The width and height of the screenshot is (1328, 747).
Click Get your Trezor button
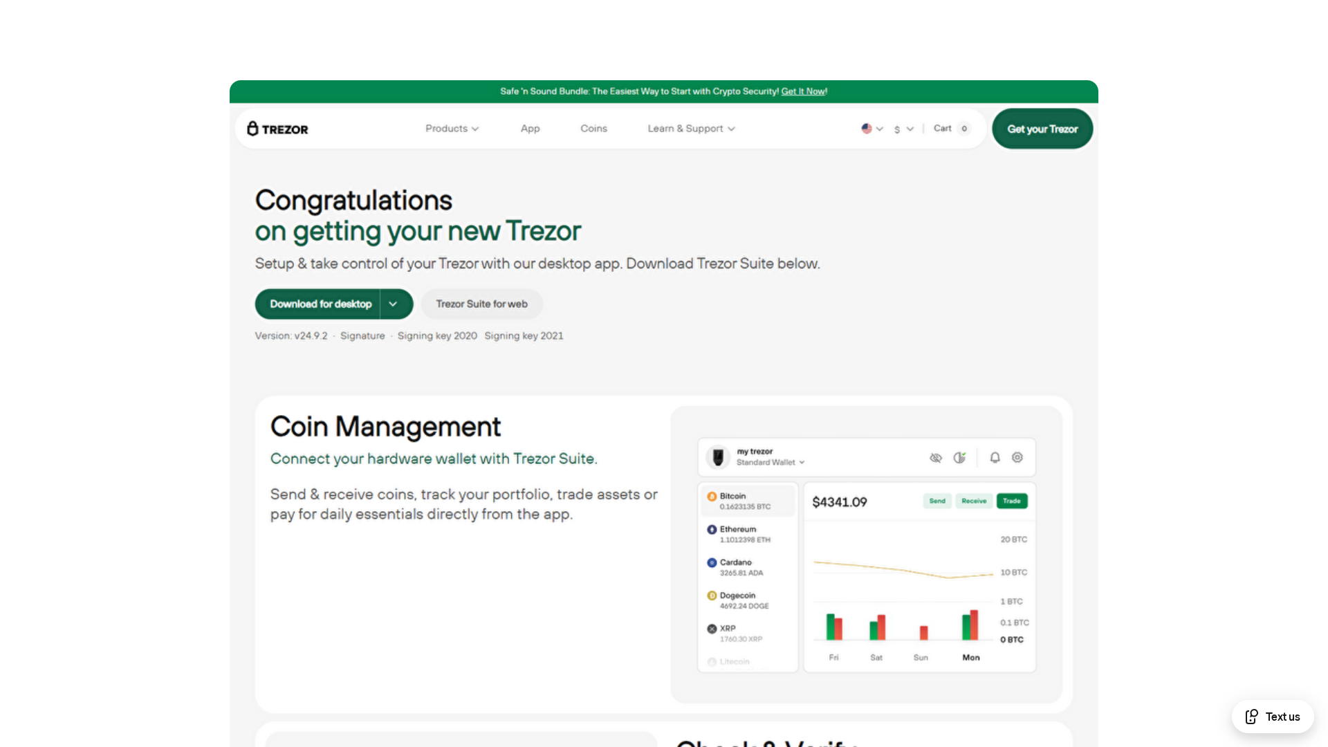click(1042, 129)
